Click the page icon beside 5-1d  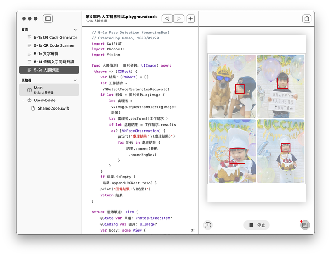pos(29,62)
